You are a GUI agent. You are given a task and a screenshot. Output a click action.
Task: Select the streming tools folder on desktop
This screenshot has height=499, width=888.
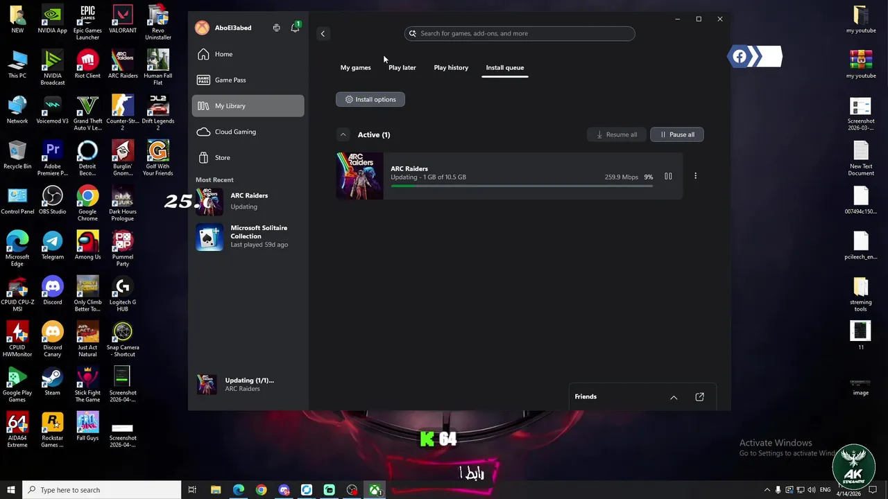click(x=861, y=294)
